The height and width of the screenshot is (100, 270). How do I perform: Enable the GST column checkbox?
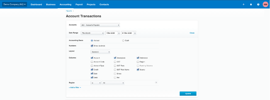[x=115, y=62]
